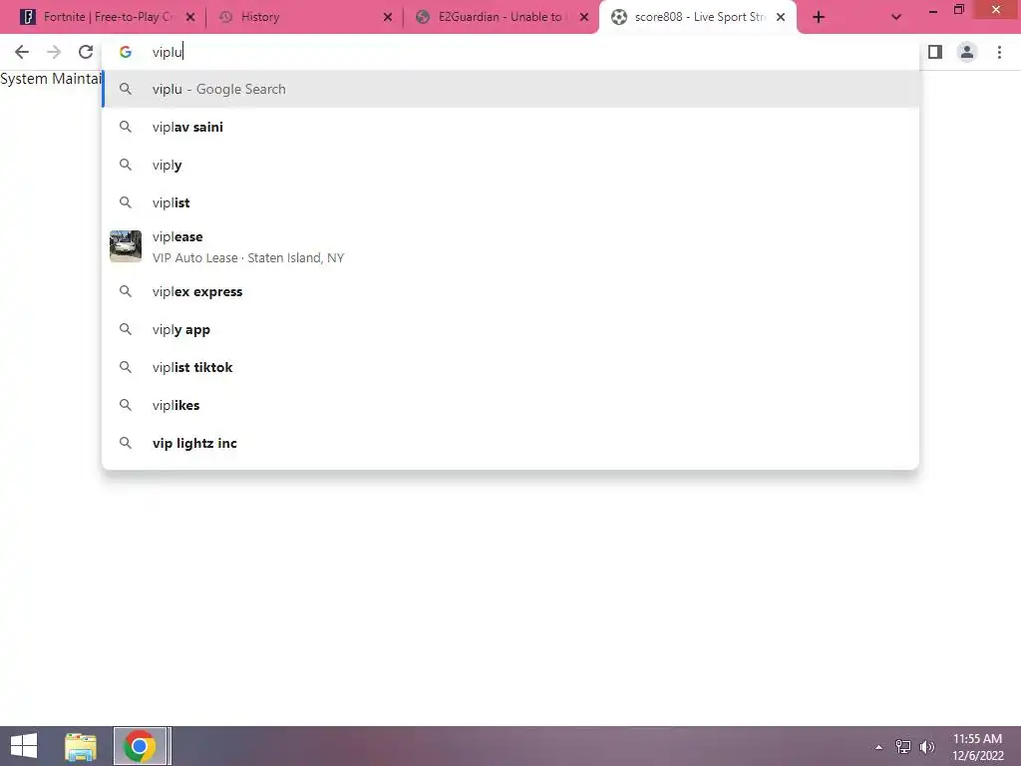This screenshot has height=766, width=1021.
Task: Switch to the E2Guardian tab
Action: pyautogui.click(x=502, y=18)
